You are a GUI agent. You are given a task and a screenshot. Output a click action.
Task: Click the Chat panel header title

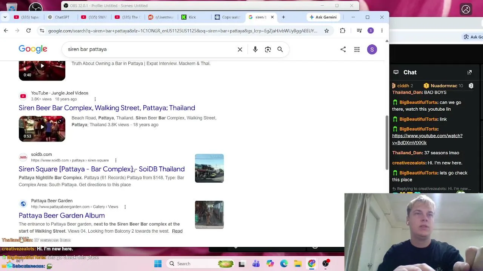410,72
